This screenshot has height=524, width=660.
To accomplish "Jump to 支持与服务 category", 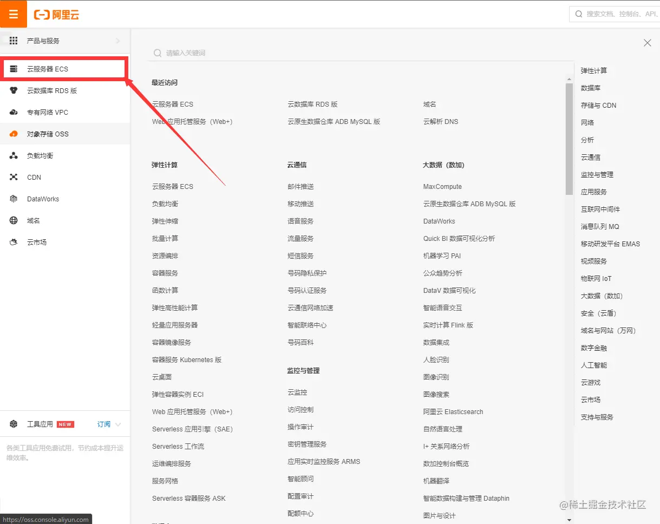I will [x=597, y=417].
